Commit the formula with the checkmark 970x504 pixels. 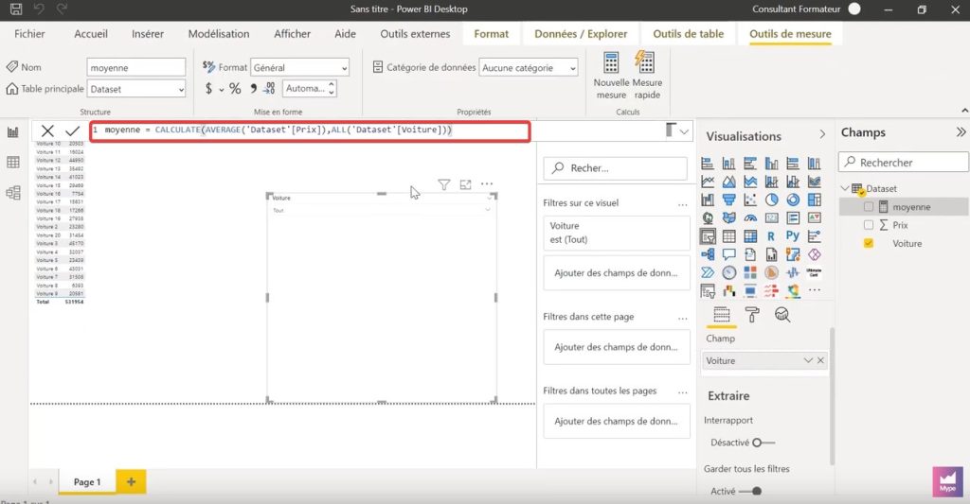[x=72, y=130]
